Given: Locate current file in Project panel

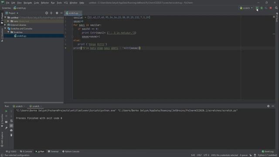Looking at the screenshot, I should [47, 13].
